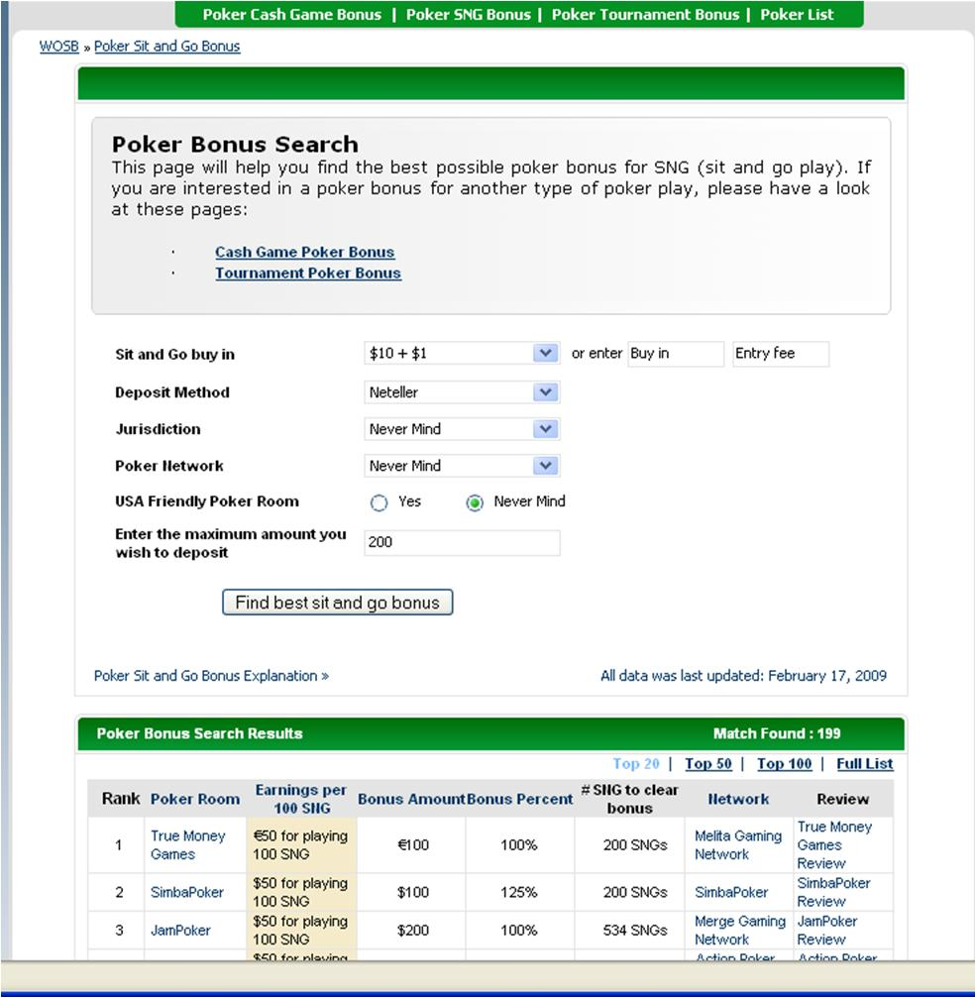Focus the maximum deposit amount field
Viewport: 976px width, 998px height.
(462, 543)
